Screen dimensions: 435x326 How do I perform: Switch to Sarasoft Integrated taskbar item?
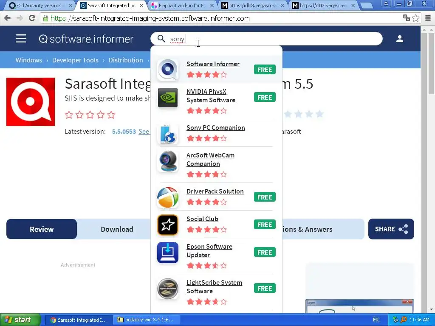click(79, 320)
